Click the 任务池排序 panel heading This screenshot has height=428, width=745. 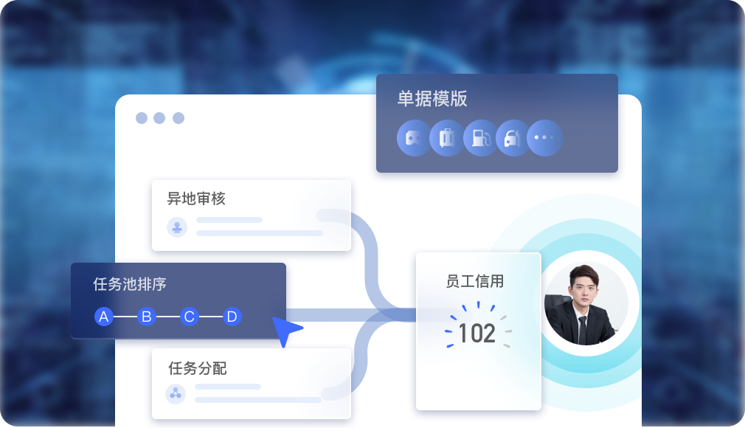pyautogui.click(x=129, y=284)
